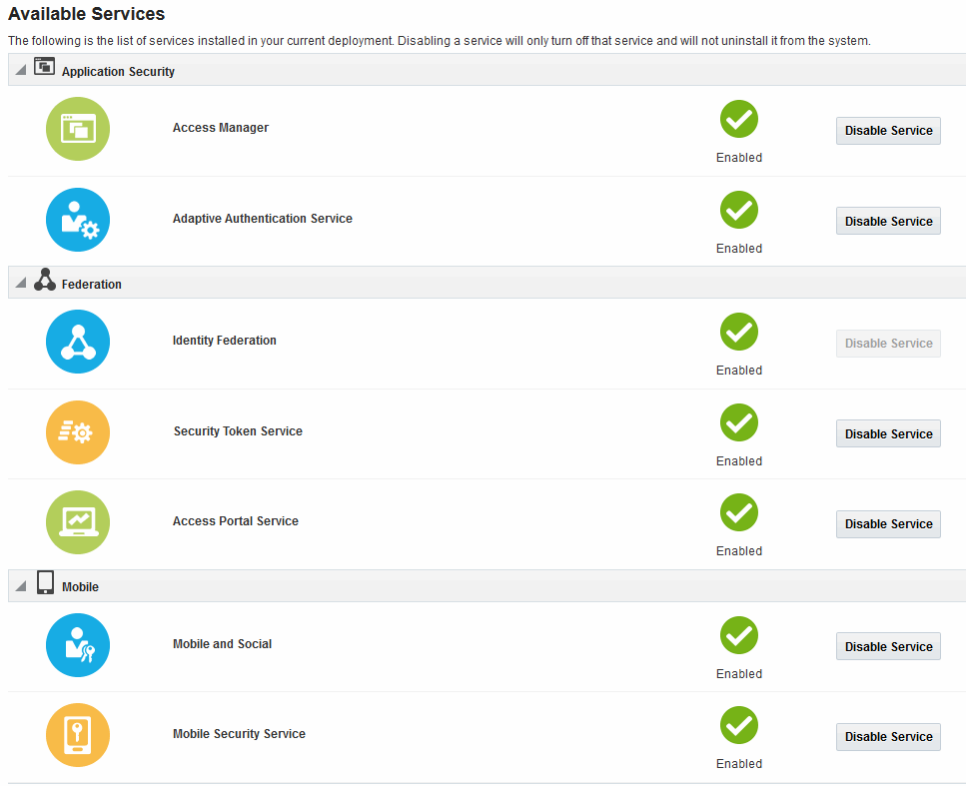The image size is (966, 786).
Task: Disable the Access Portal Service
Action: point(888,524)
